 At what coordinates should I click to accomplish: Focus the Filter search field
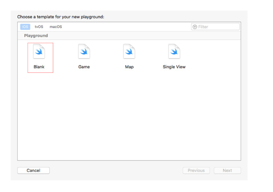pos(215,27)
